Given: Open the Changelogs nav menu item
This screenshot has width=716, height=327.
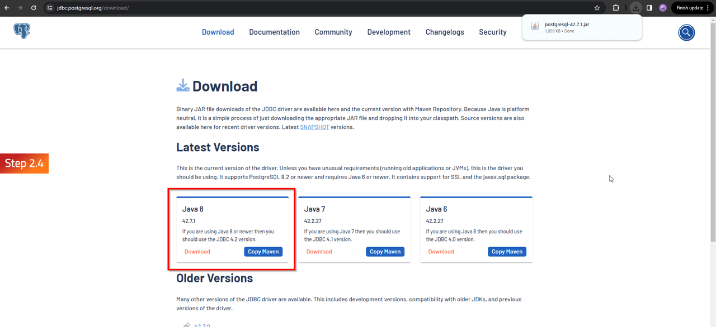Looking at the screenshot, I should pos(445,32).
